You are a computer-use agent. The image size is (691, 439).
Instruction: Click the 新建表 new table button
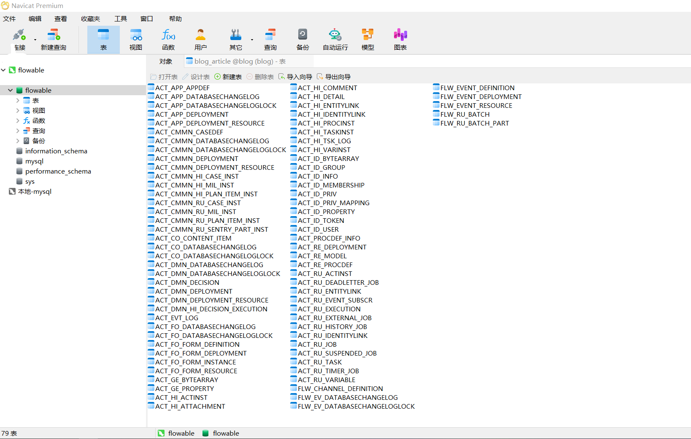pyautogui.click(x=228, y=77)
